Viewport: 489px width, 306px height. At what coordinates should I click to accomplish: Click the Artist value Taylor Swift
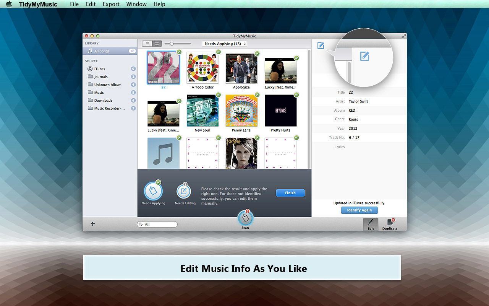pos(358,101)
